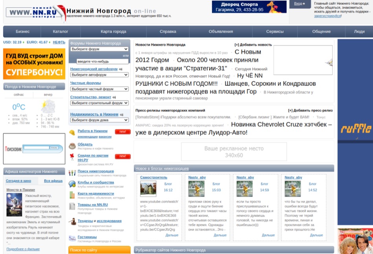Click Дальше under the 15:03 blog post
This screenshot has height=254, width=373.
pos(220,235)
